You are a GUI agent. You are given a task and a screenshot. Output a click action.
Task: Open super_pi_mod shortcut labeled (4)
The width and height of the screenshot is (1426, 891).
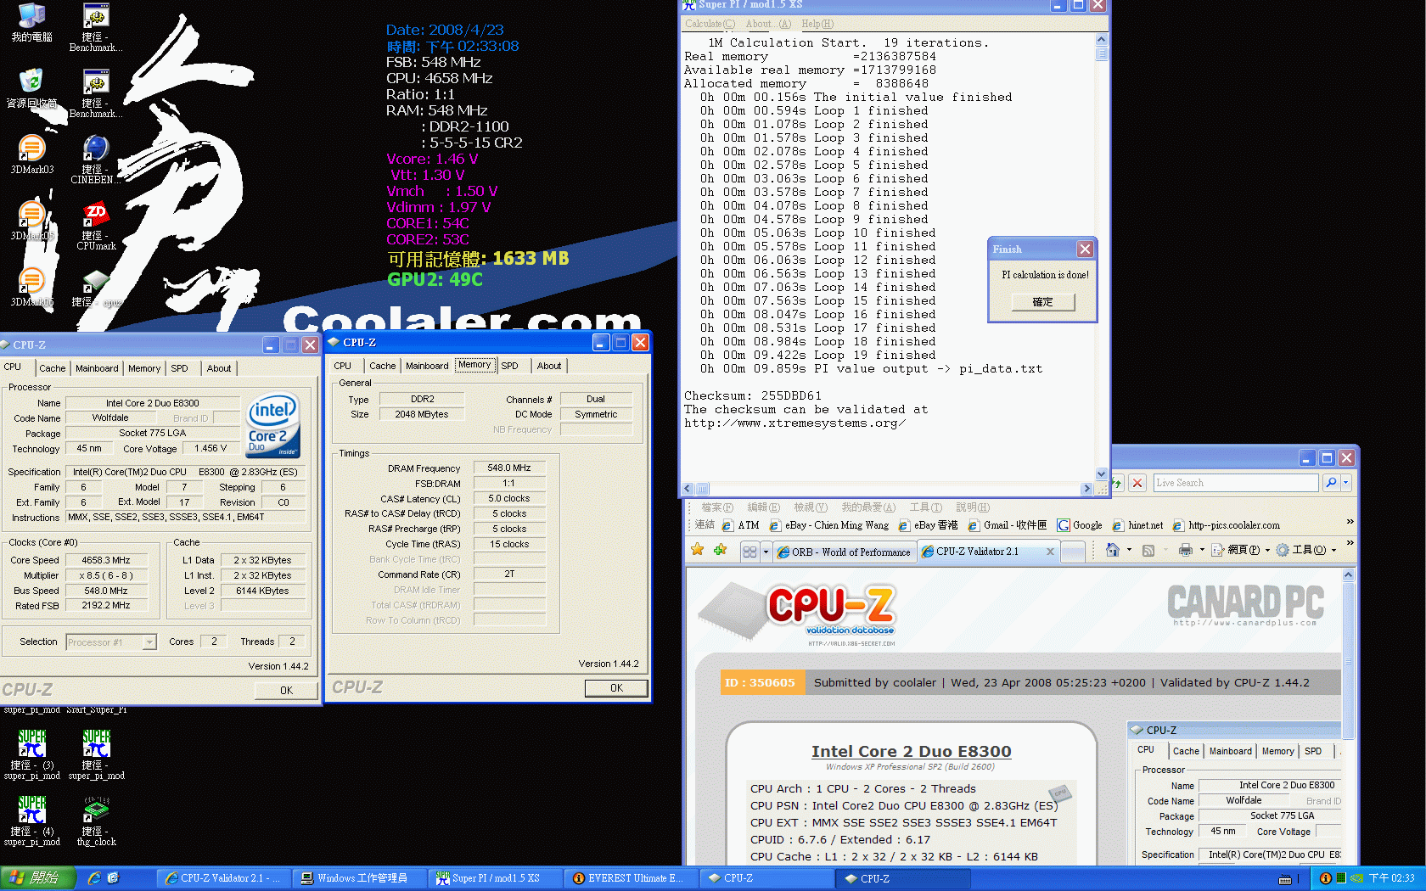click(x=31, y=820)
